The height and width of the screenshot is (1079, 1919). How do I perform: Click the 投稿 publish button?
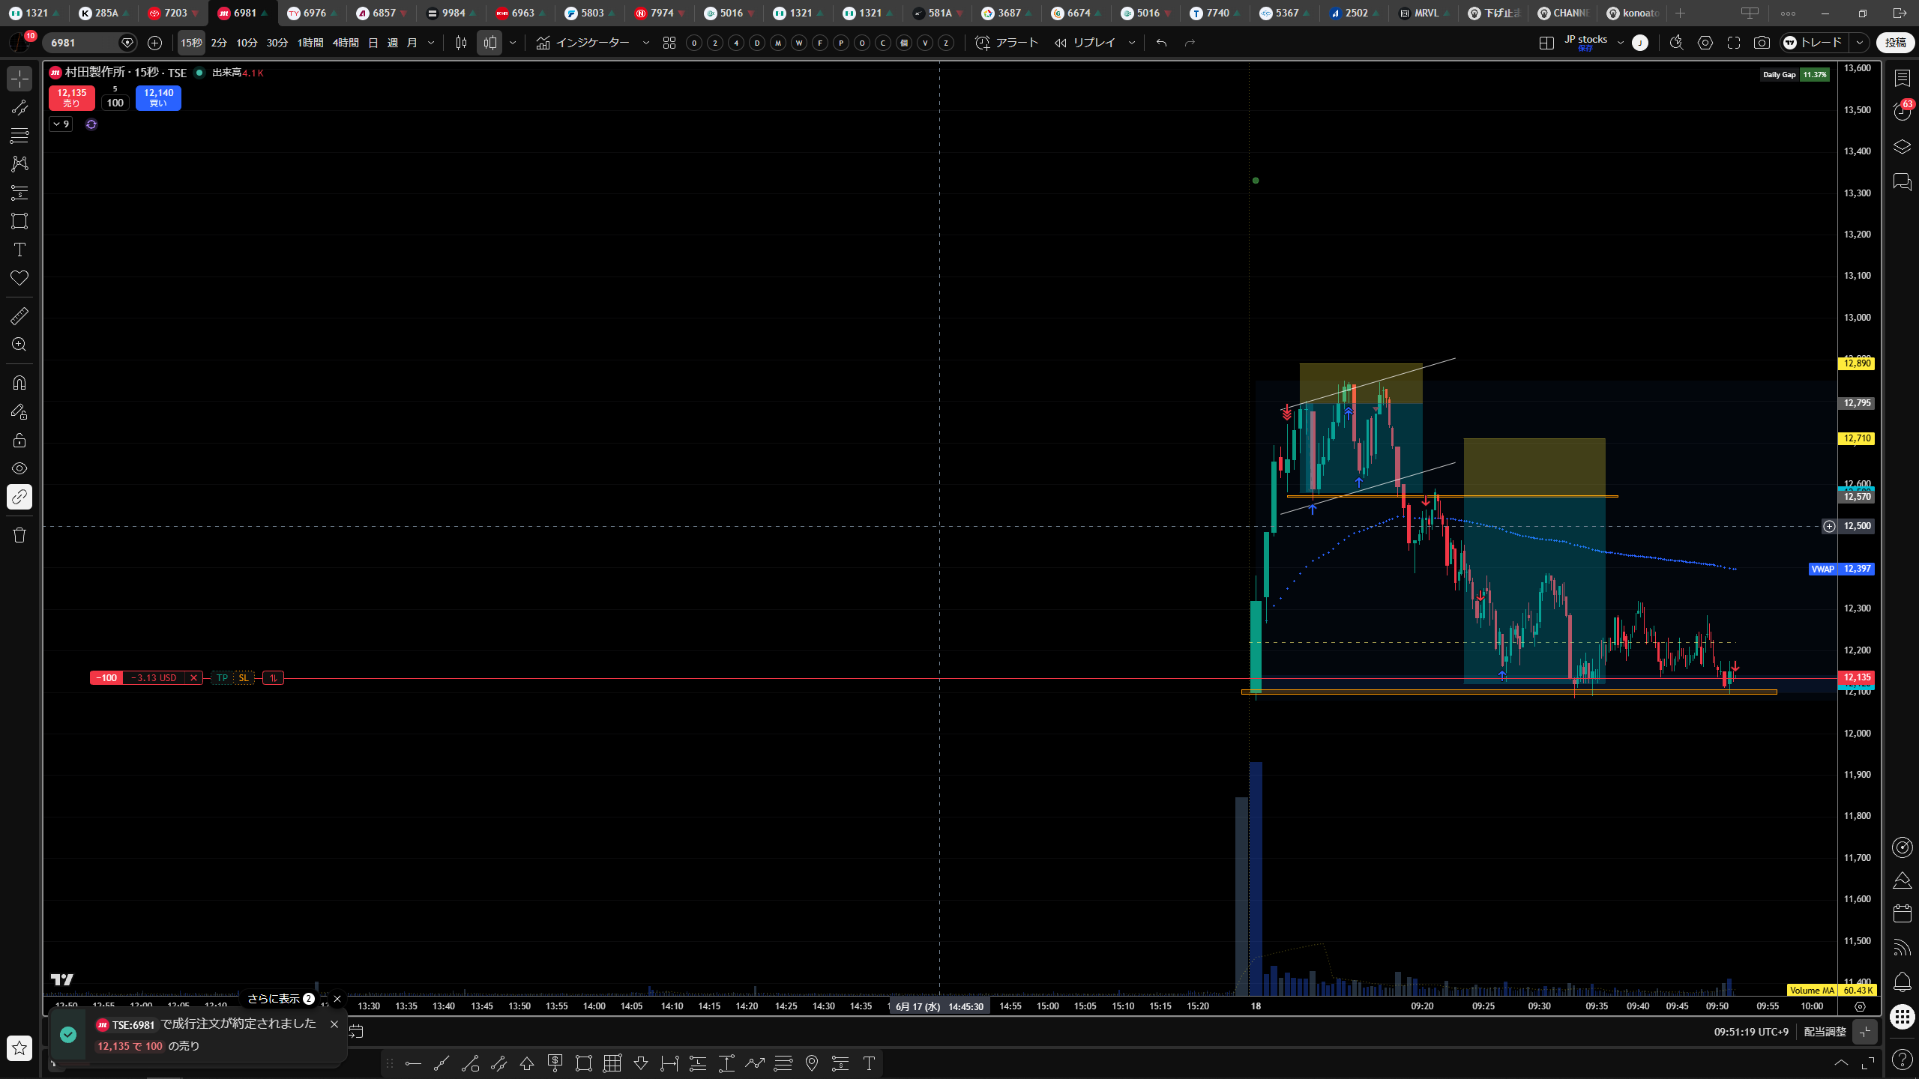(1896, 43)
